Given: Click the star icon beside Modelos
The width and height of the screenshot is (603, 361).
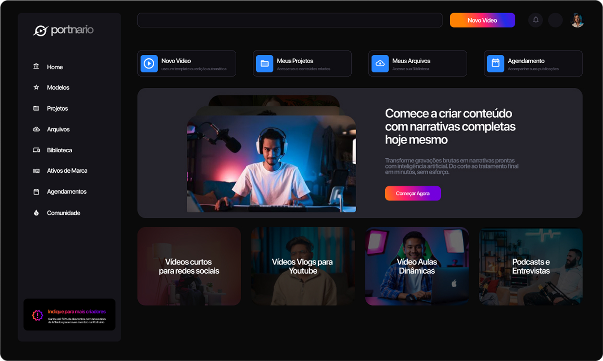Looking at the screenshot, I should coord(36,87).
